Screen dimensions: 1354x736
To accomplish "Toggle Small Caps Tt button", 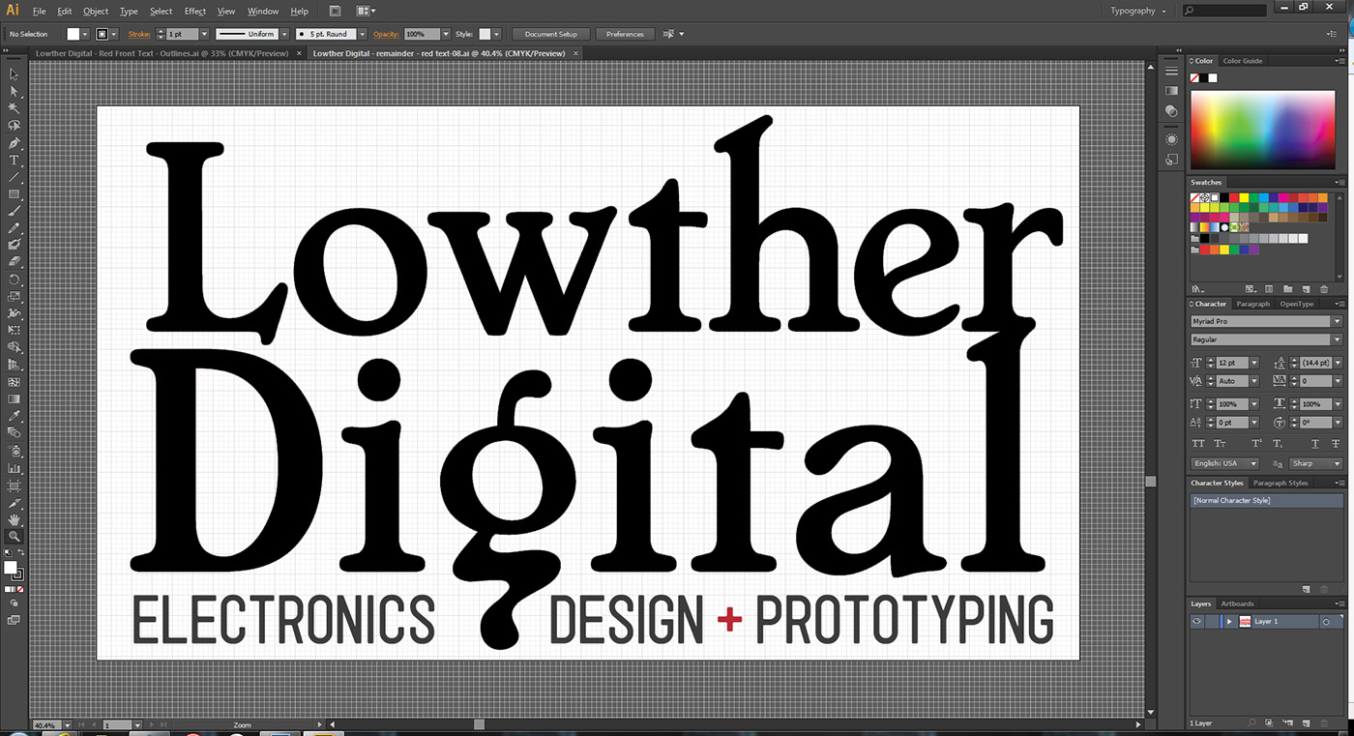I will [x=1220, y=443].
